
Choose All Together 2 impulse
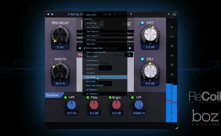coord(105,94)
